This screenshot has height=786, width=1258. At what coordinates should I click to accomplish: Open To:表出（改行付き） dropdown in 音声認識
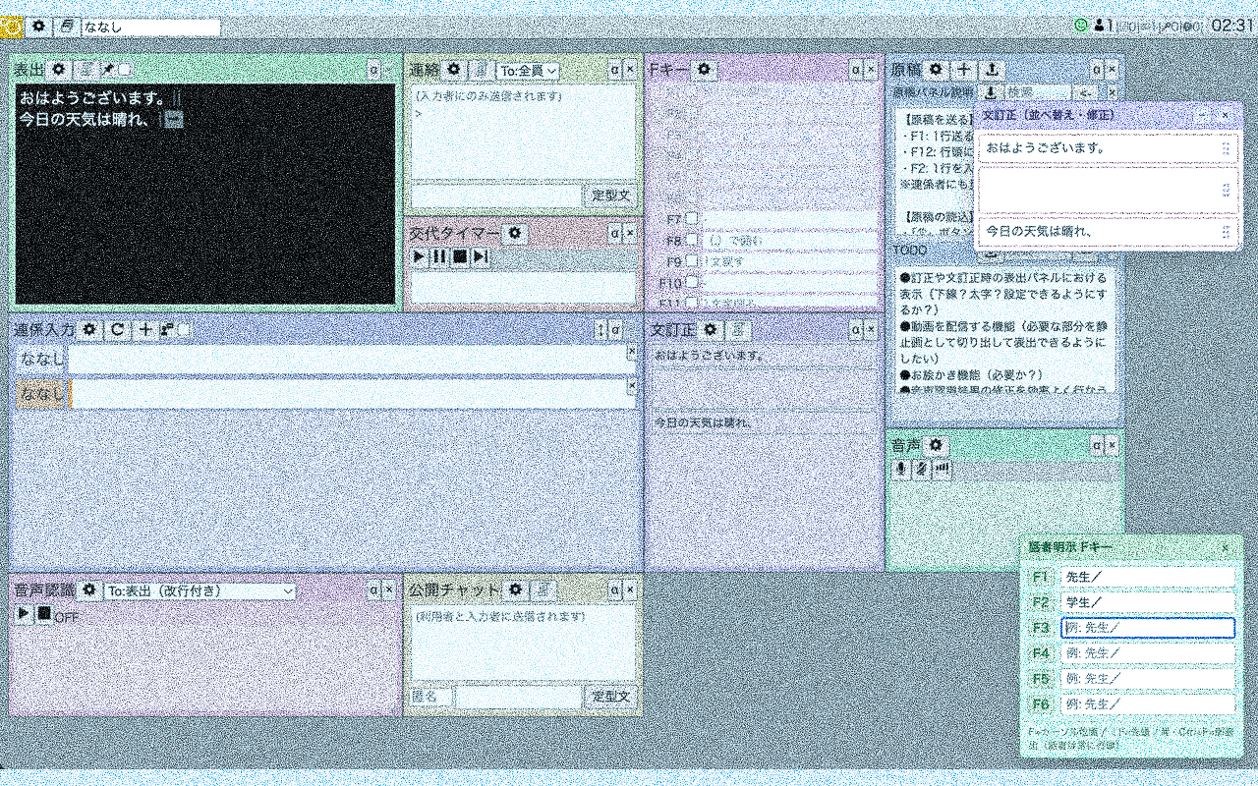200,591
